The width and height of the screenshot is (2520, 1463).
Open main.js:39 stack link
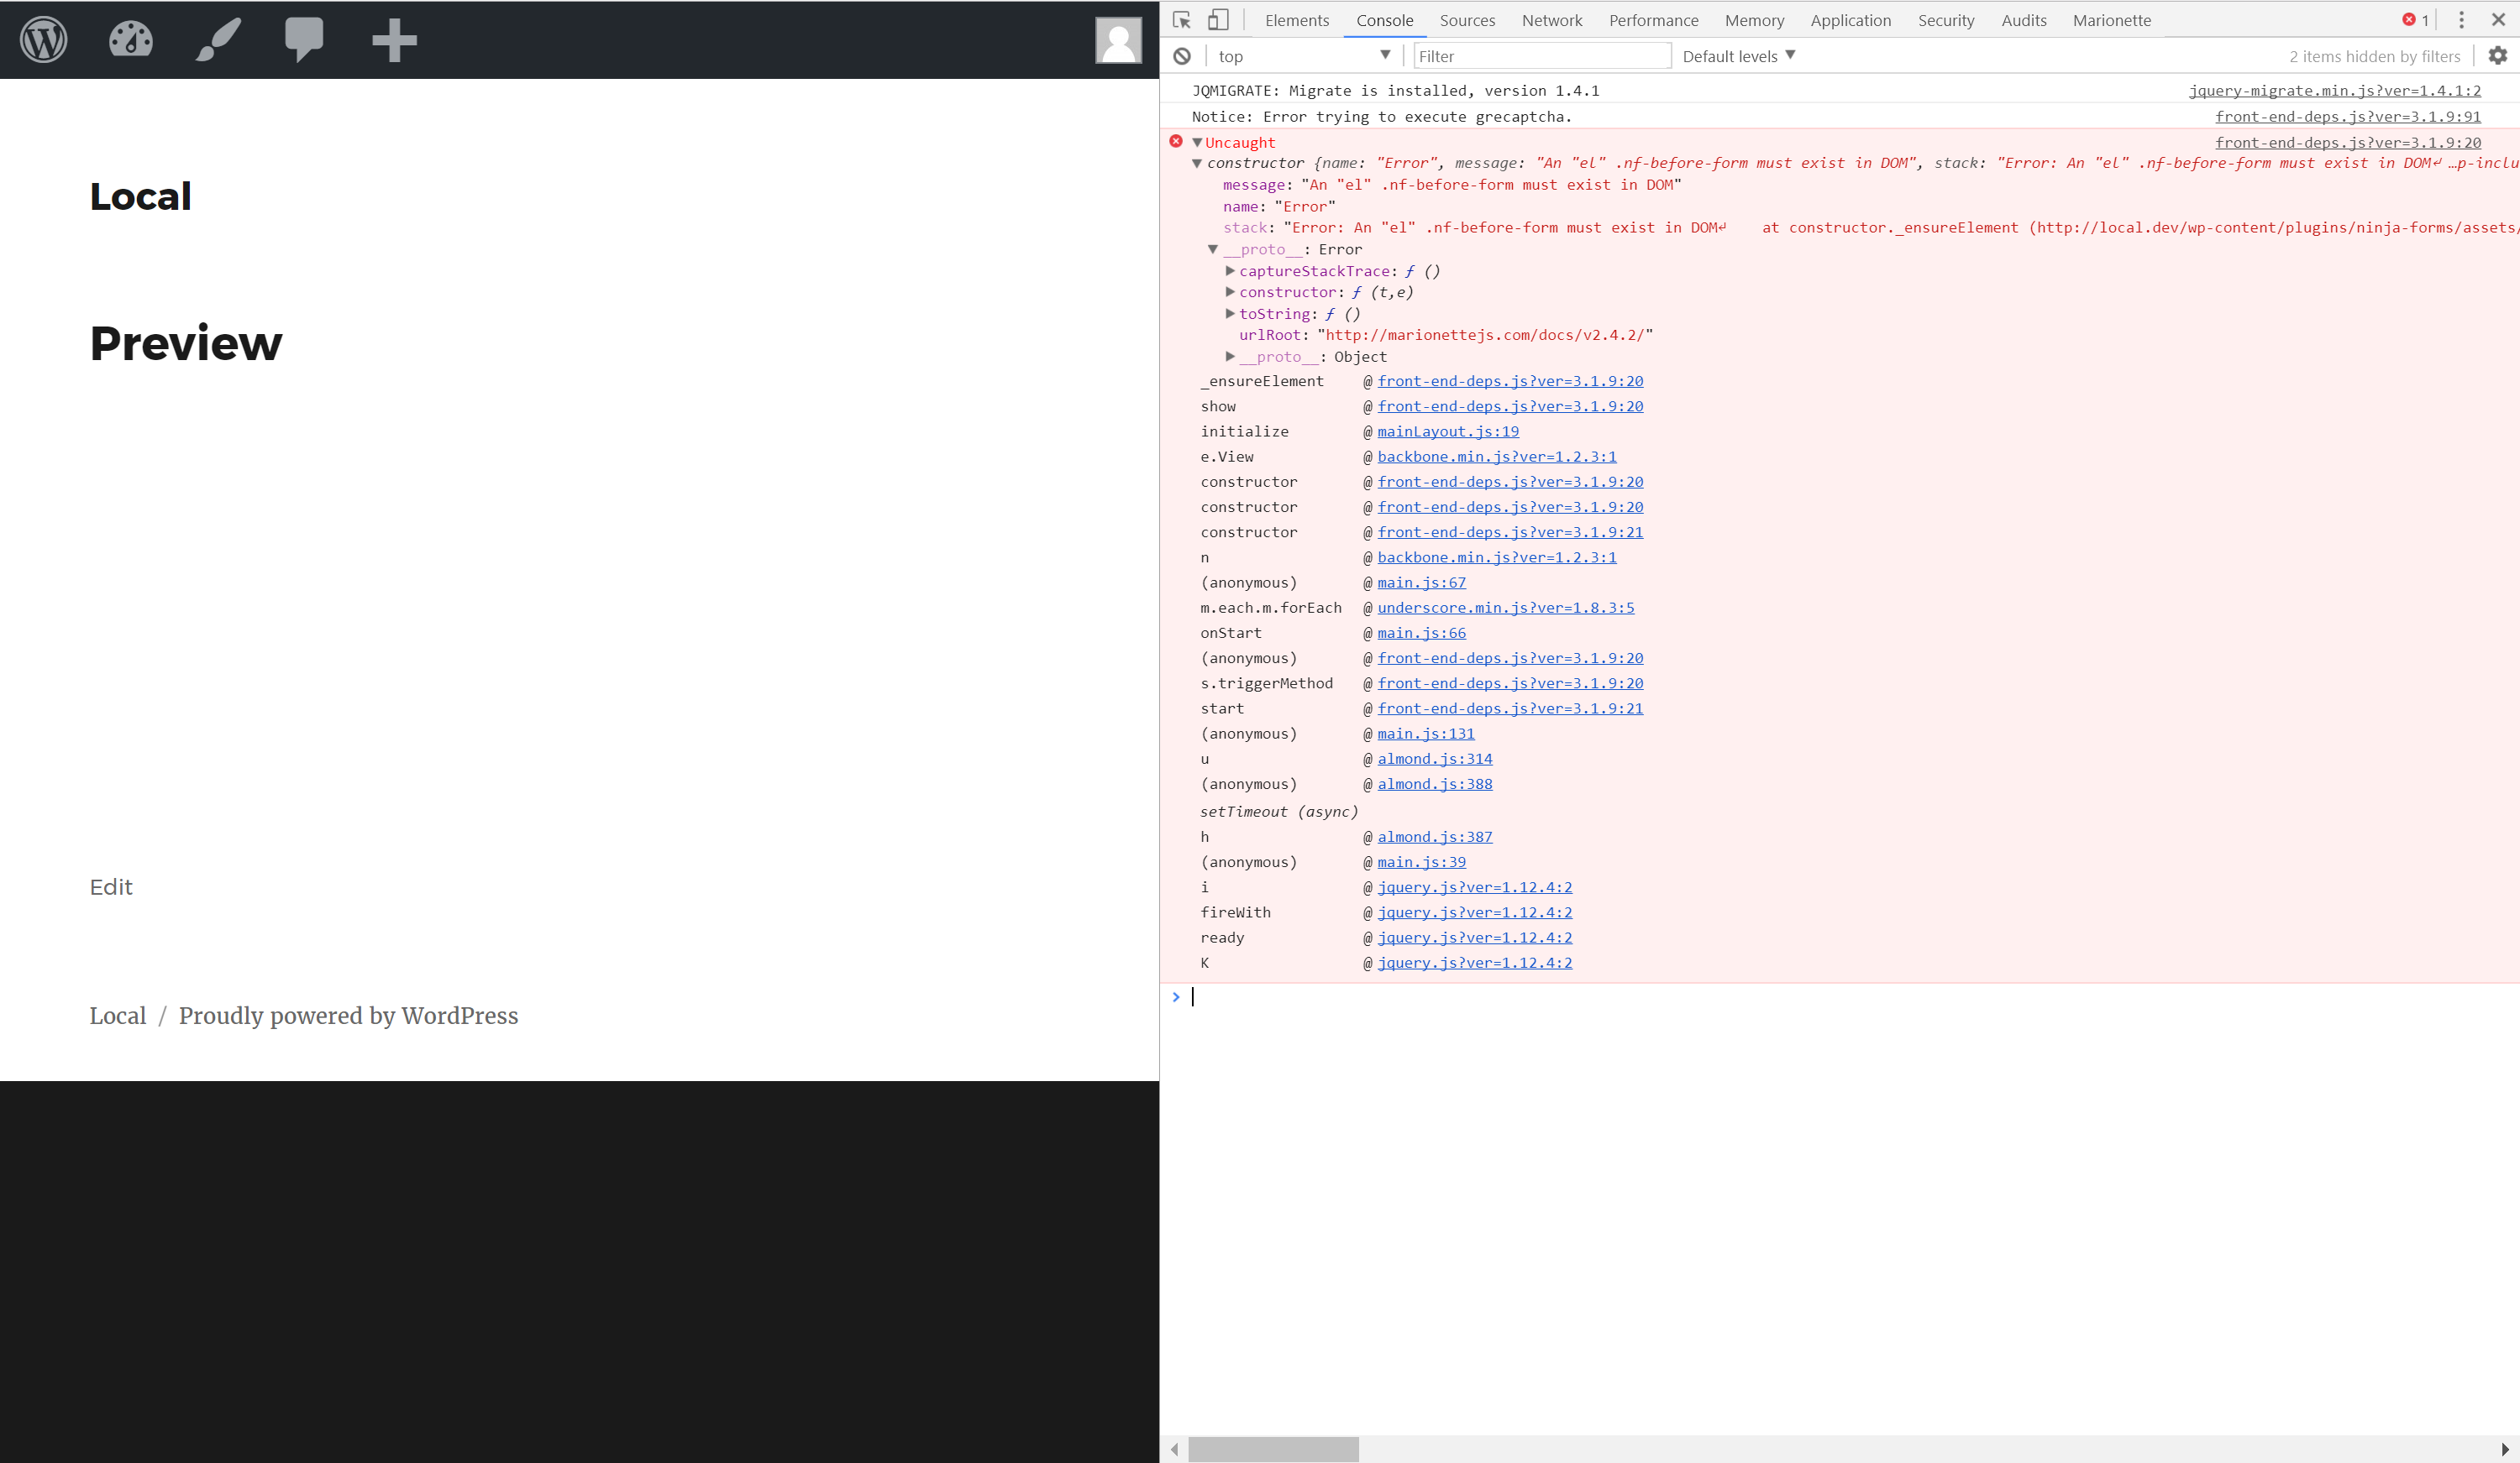point(1421,861)
